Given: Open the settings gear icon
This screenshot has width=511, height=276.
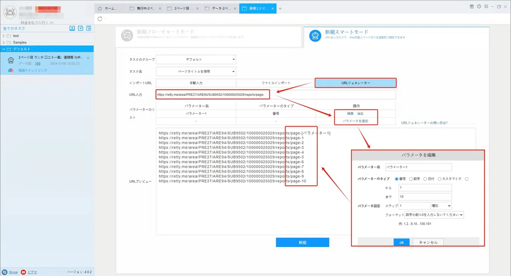Looking at the screenshot, I should point(486,6).
